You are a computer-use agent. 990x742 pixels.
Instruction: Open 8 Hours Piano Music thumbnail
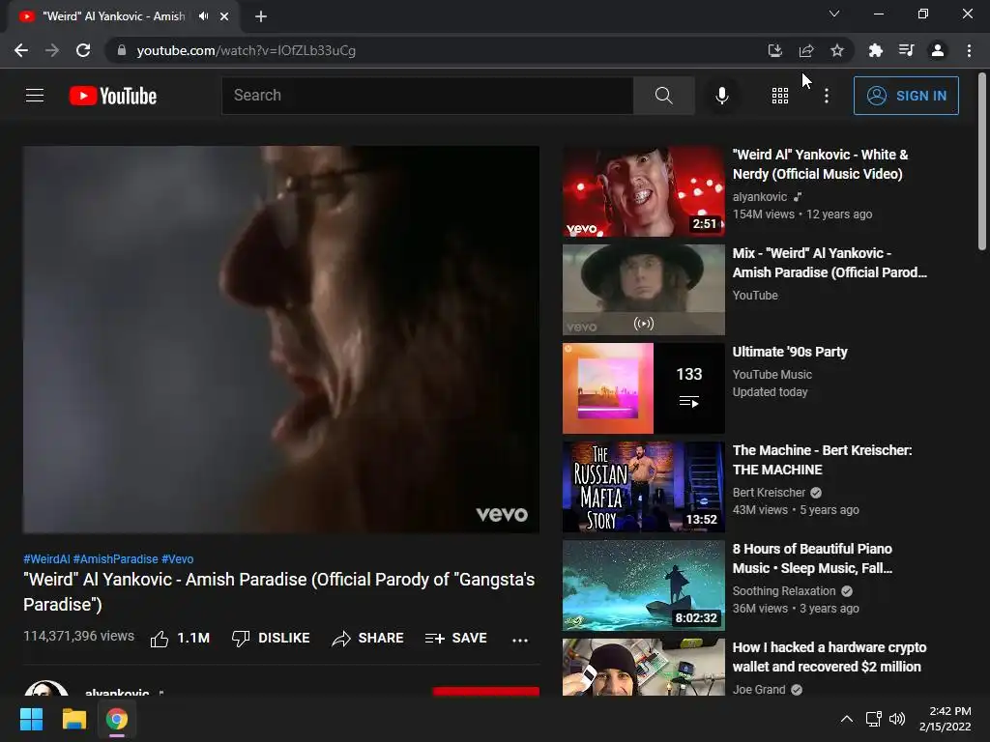643,585
